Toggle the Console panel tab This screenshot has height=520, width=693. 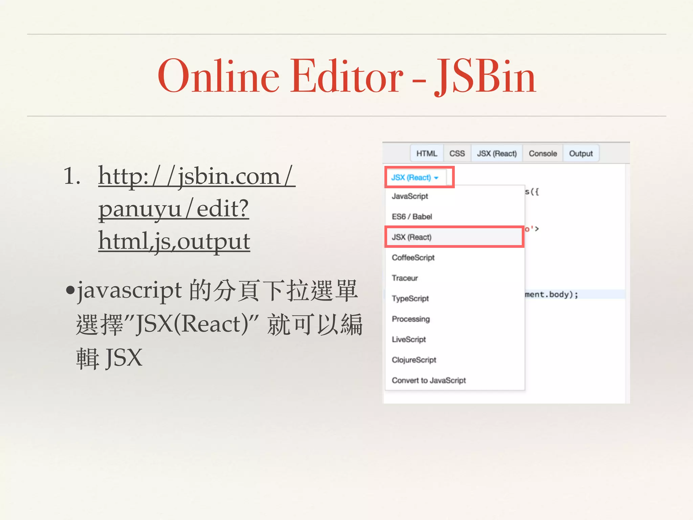coord(543,153)
